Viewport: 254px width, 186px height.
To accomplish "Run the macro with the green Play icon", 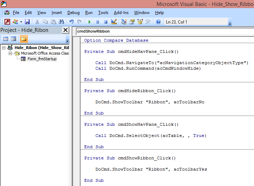I will [89, 22].
